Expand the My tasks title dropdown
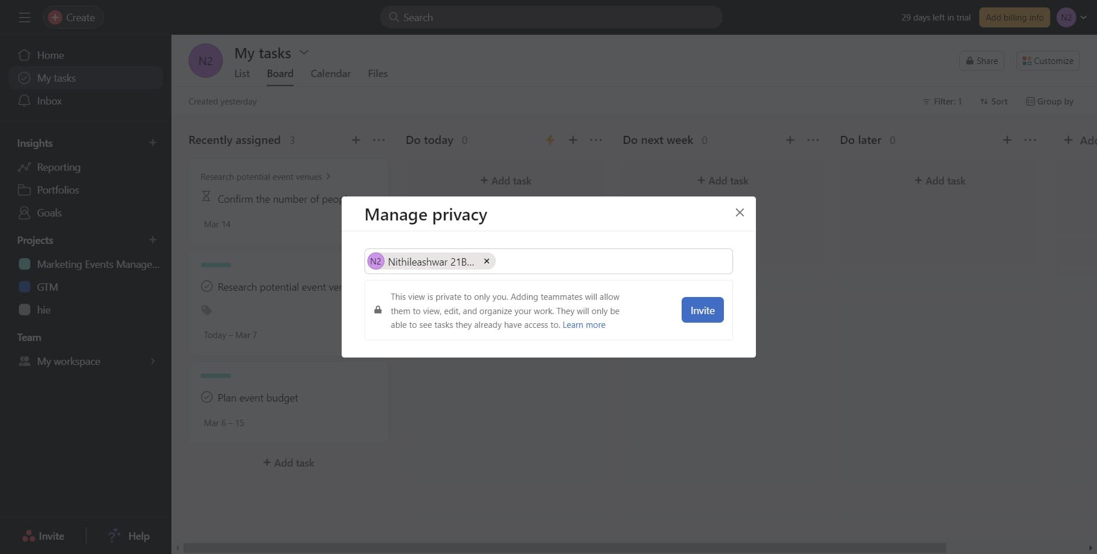 click(304, 53)
